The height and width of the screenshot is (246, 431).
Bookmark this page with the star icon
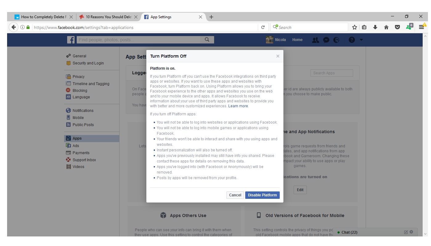pos(354,27)
